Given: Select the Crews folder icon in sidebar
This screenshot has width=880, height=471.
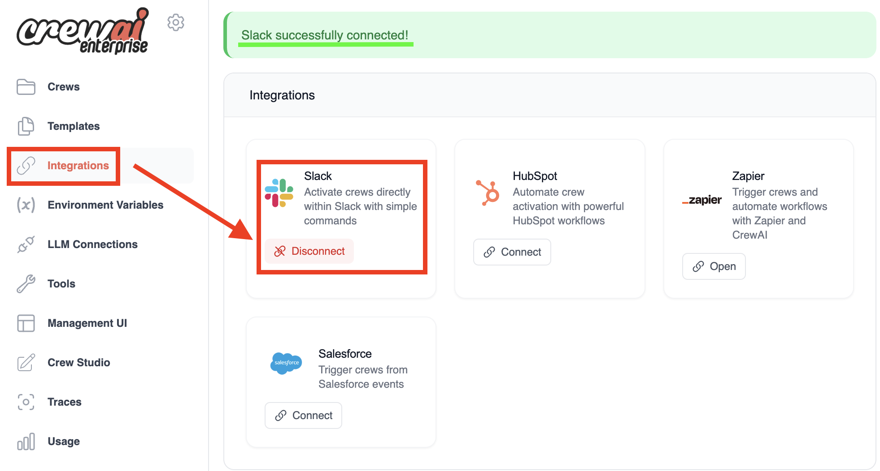Looking at the screenshot, I should 26,87.
